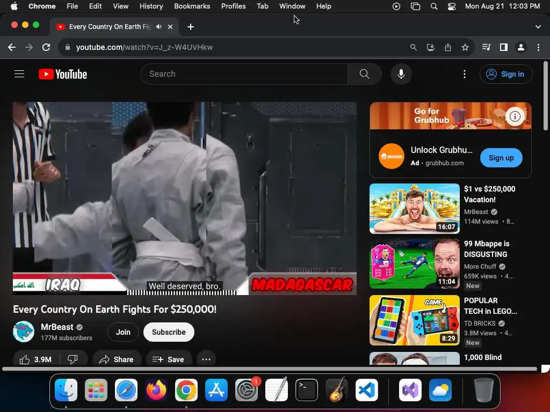Viewport: 550px width, 412px height.
Task: Open Terminal from the Dock
Action: (x=307, y=390)
